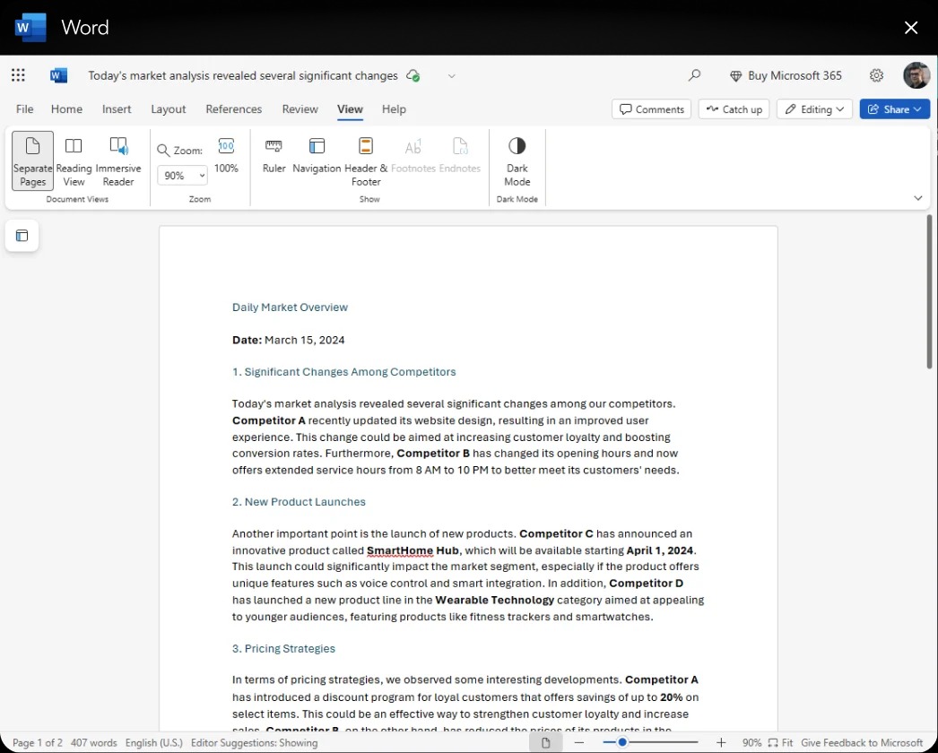Open the search magnifier in header
The image size is (938, 753).
point(694,75)
